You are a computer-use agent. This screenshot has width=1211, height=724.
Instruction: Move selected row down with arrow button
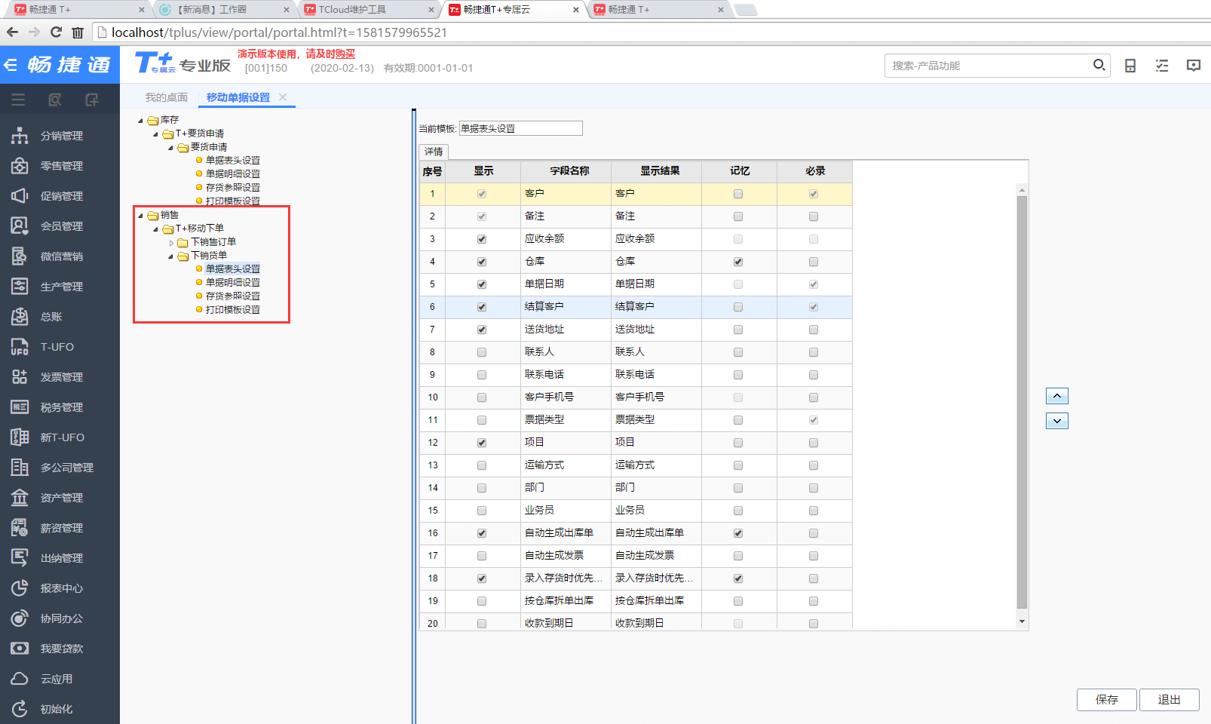pyautogui.click(x=1057, y=421)
